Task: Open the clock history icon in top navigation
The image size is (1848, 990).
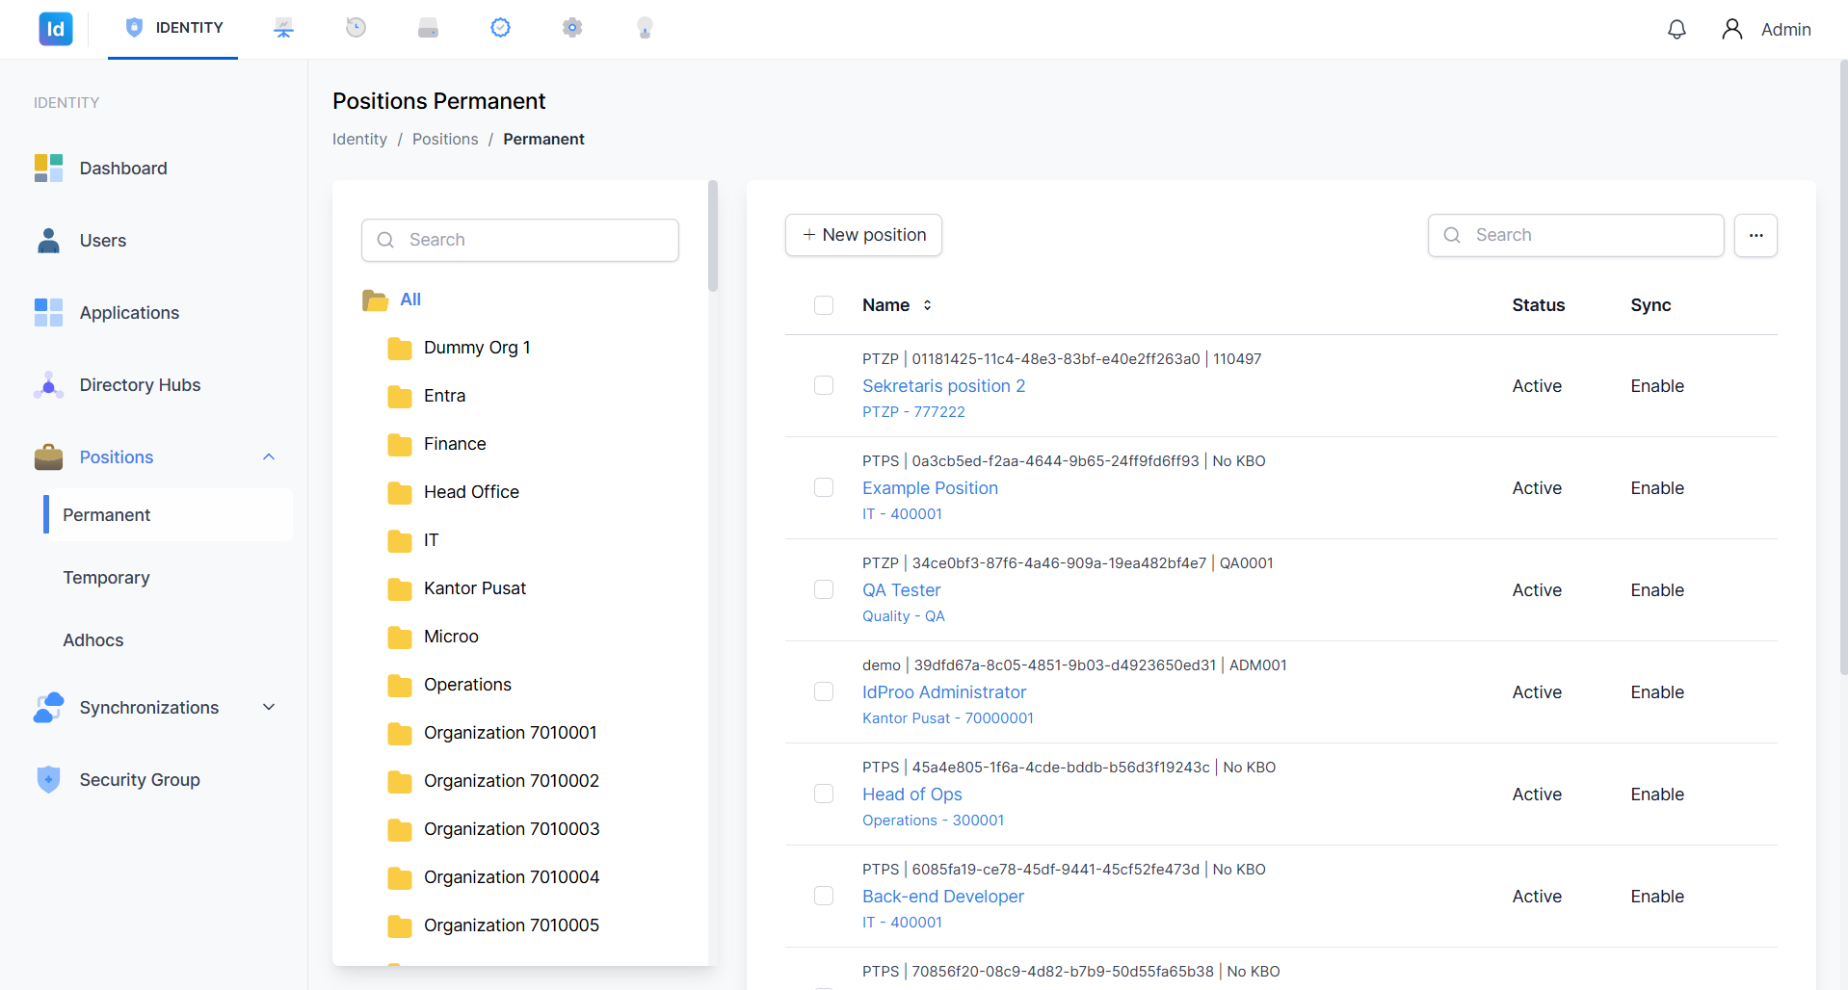Action: point(356,28)
